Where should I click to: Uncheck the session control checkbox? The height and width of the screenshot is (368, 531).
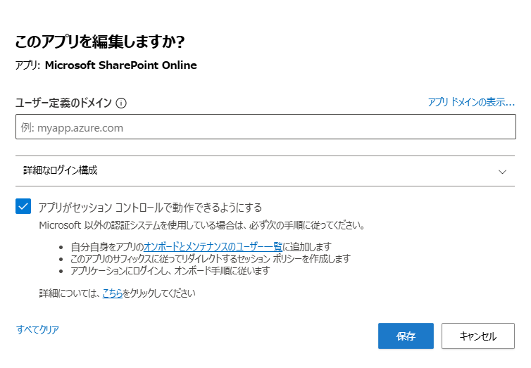pos(23,206)
